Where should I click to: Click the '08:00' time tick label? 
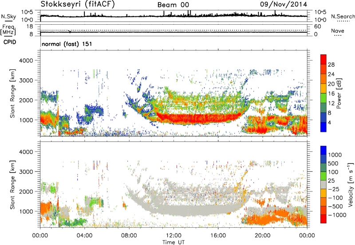129,236
